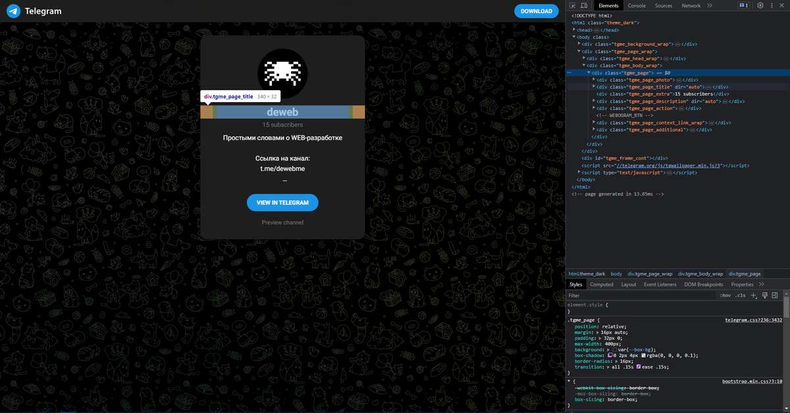Open the box-shadow editor swatch icon

[x=610, y=355]
